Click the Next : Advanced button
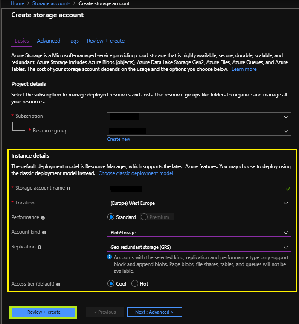Image resolution: width=299 pixels, height=324 pixels. pos(154,312)
